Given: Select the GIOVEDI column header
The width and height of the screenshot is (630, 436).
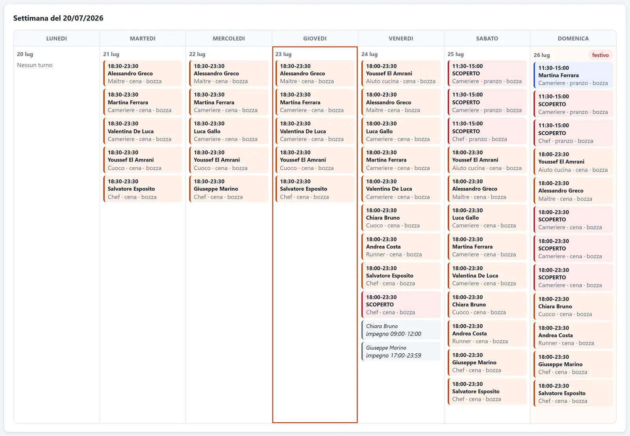Looking at the screenshot, I should pos(315,39).
